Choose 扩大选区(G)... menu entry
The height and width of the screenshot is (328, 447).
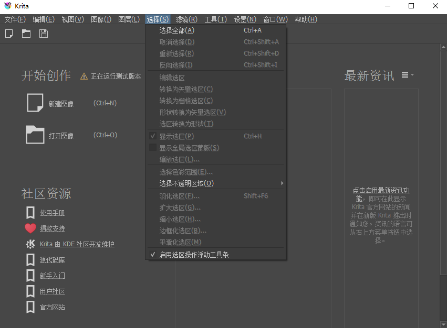pos(216,207)
